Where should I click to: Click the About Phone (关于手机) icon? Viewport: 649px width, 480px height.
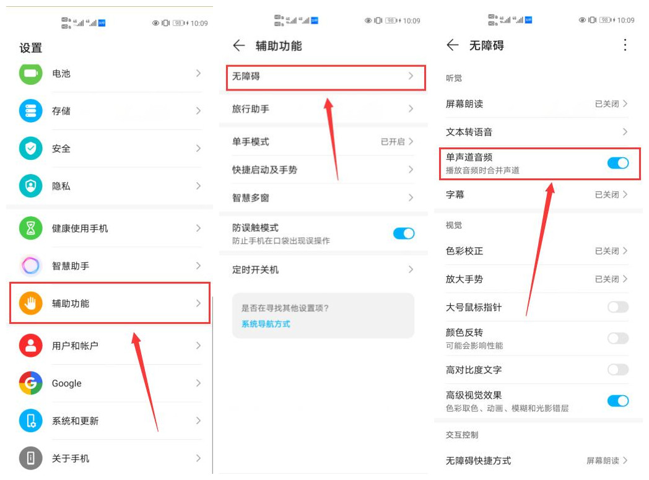click(30, 458)
